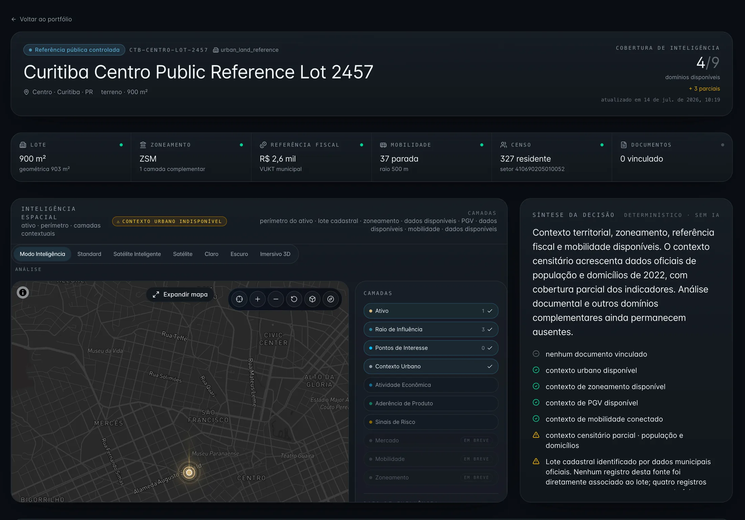Click the Mobilidade bus icon
The width and height of the screenshot is (745, 520).
click(x=383, y=145)
